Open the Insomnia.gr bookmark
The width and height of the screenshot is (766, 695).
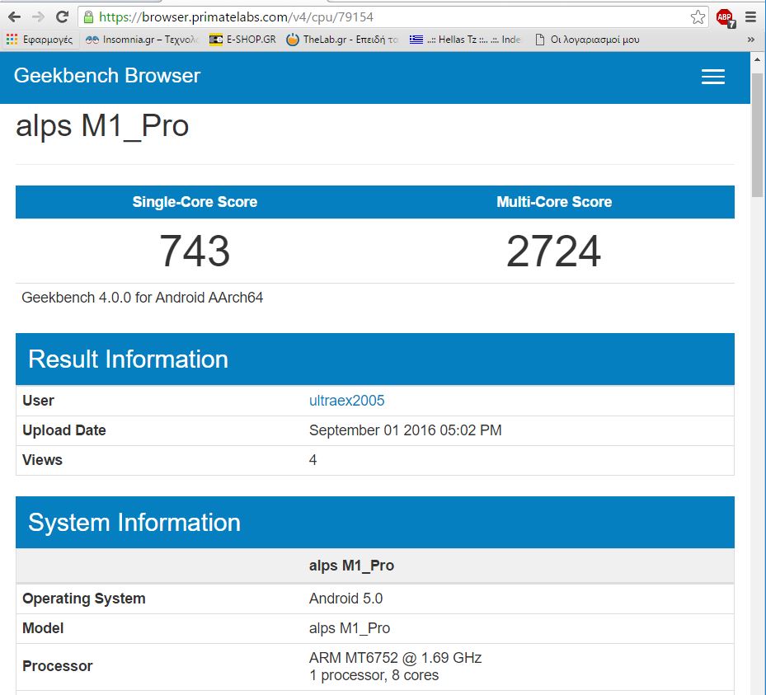(141, 40)
